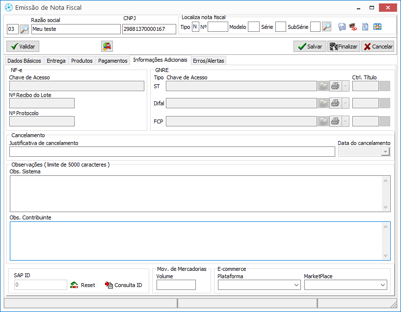
Task: Click the Salvar button
Action: click(310, 47)
